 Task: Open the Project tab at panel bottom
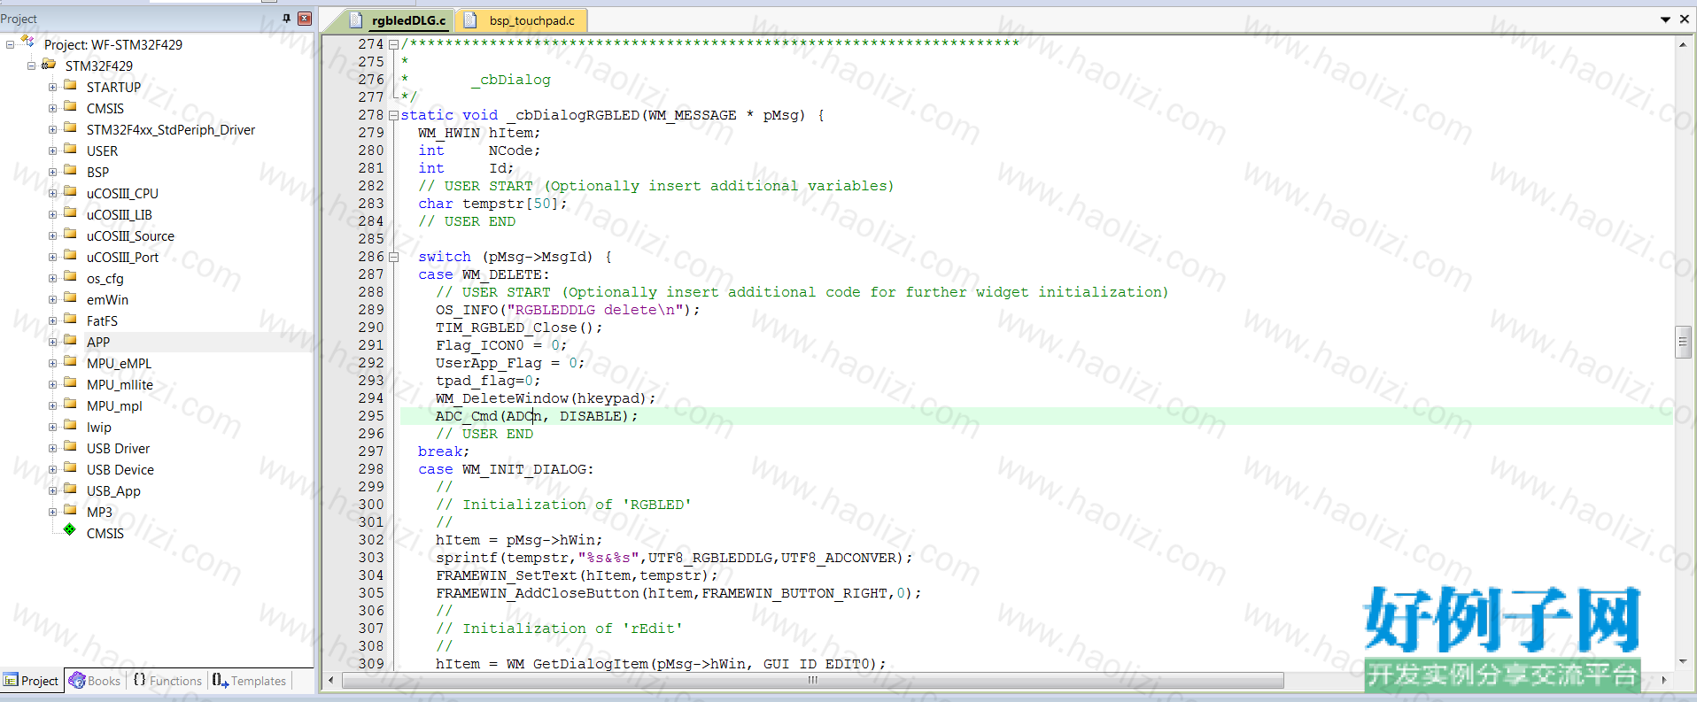click(x=32, y=681)
